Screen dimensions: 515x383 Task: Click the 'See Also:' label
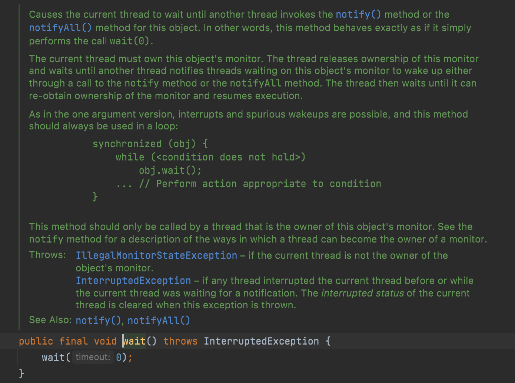tap(50, 320)
